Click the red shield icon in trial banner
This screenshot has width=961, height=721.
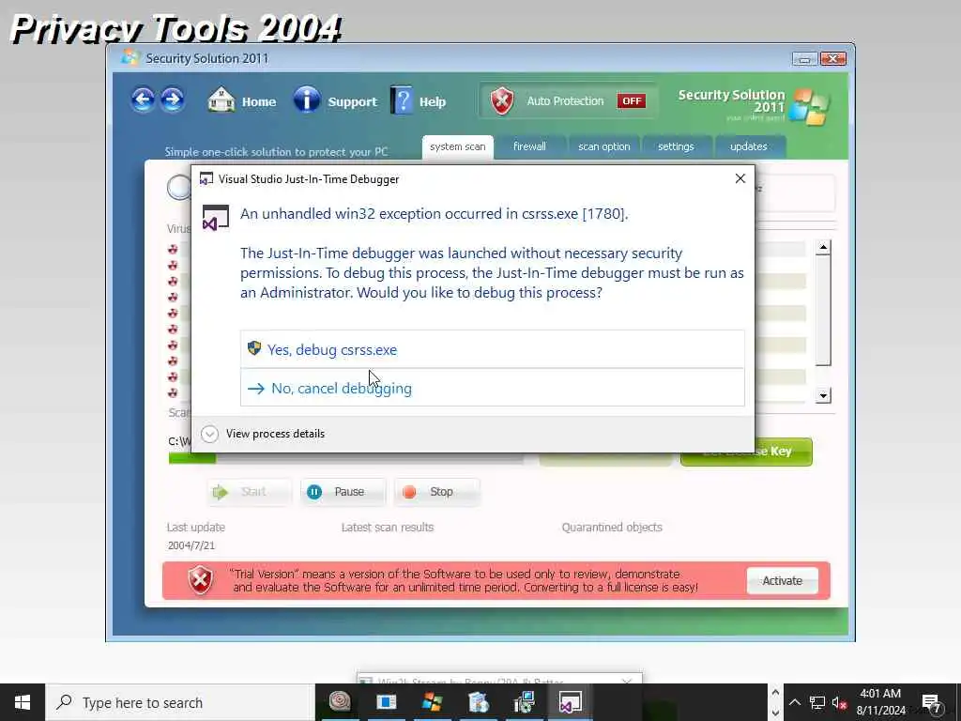201,580
